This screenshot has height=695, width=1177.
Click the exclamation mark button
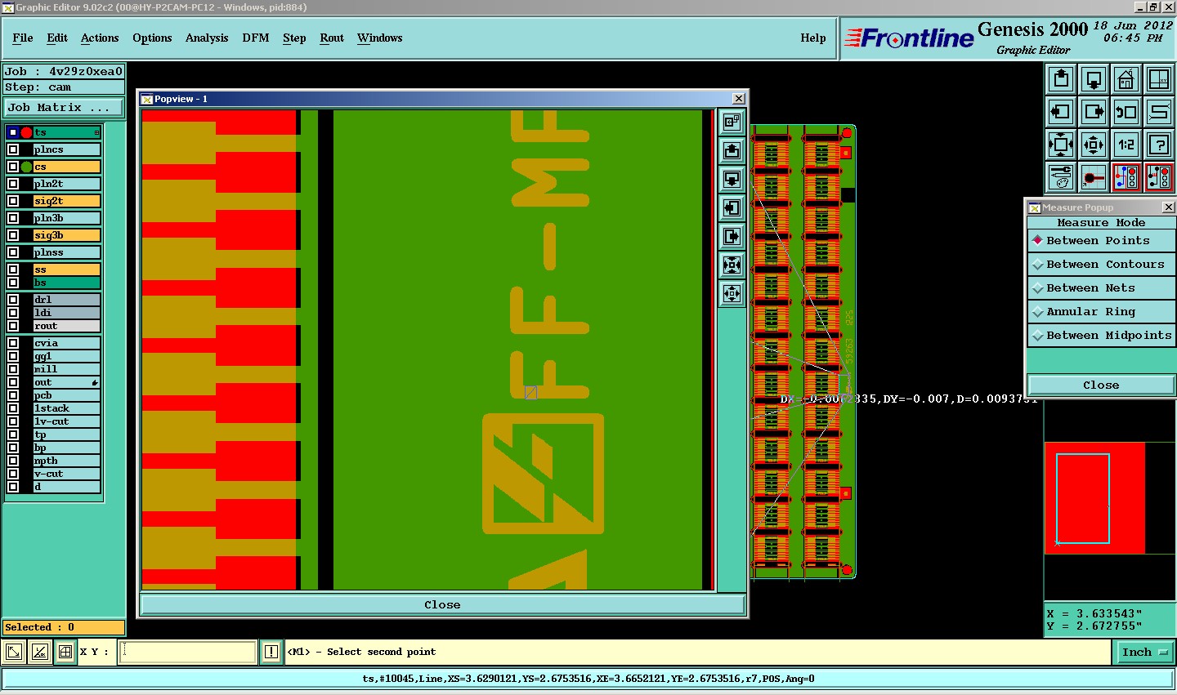(271, 652)
